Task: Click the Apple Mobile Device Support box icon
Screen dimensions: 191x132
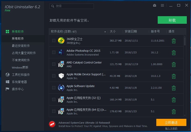Action: pos(61,76)
